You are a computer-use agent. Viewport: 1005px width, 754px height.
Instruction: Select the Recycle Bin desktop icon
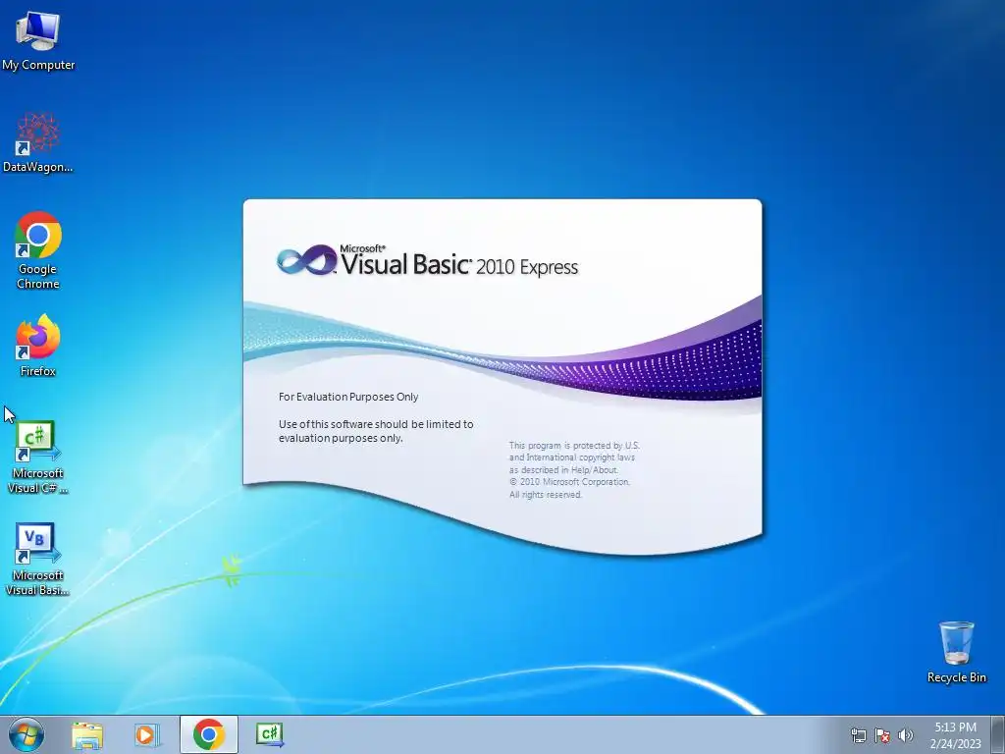pos(956,652)
